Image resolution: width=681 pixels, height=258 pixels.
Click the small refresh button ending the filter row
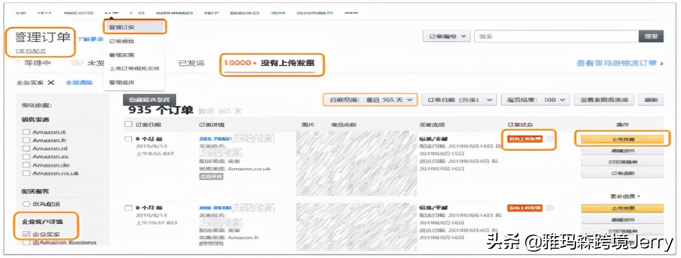coord(651,100)
